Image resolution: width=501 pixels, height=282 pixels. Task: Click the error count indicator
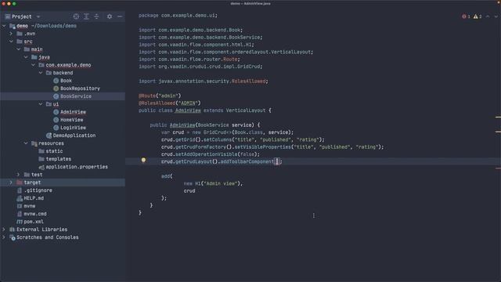tap(466, 16)
